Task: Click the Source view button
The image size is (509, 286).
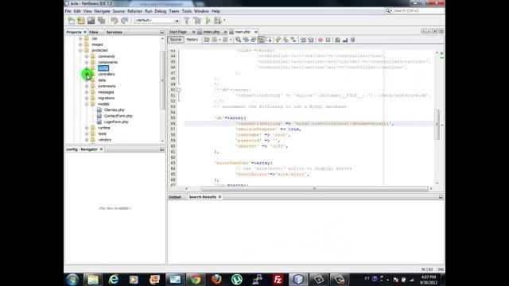Action: coord(176,40)
